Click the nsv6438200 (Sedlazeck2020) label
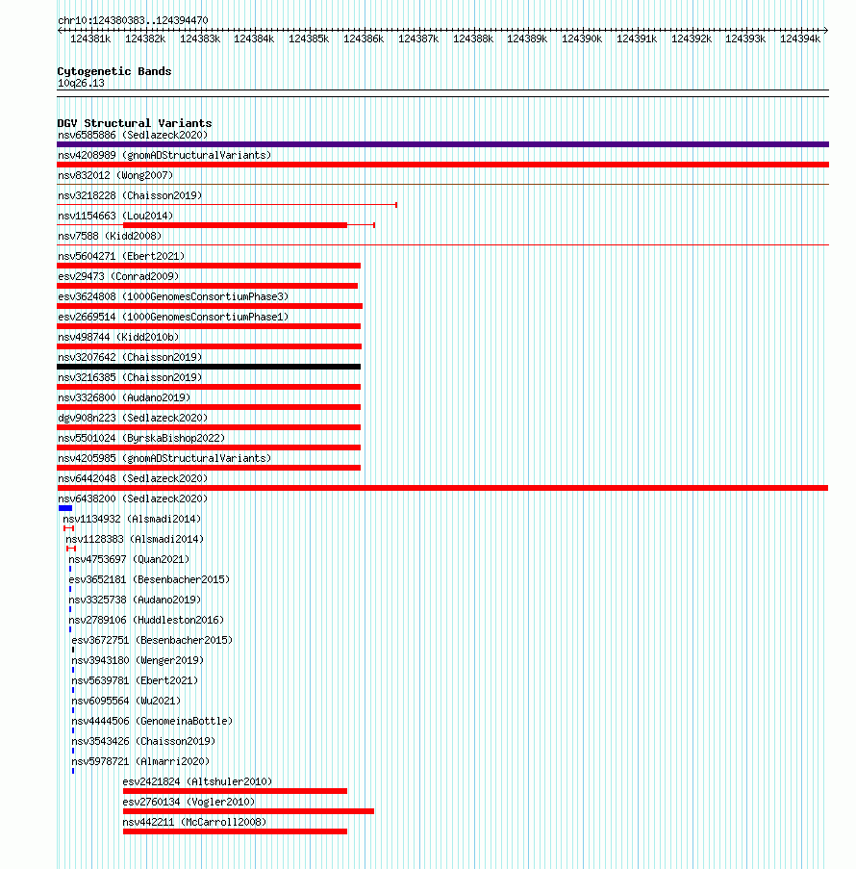This screenshot has height=869, width=856. (x=133, y=498)
